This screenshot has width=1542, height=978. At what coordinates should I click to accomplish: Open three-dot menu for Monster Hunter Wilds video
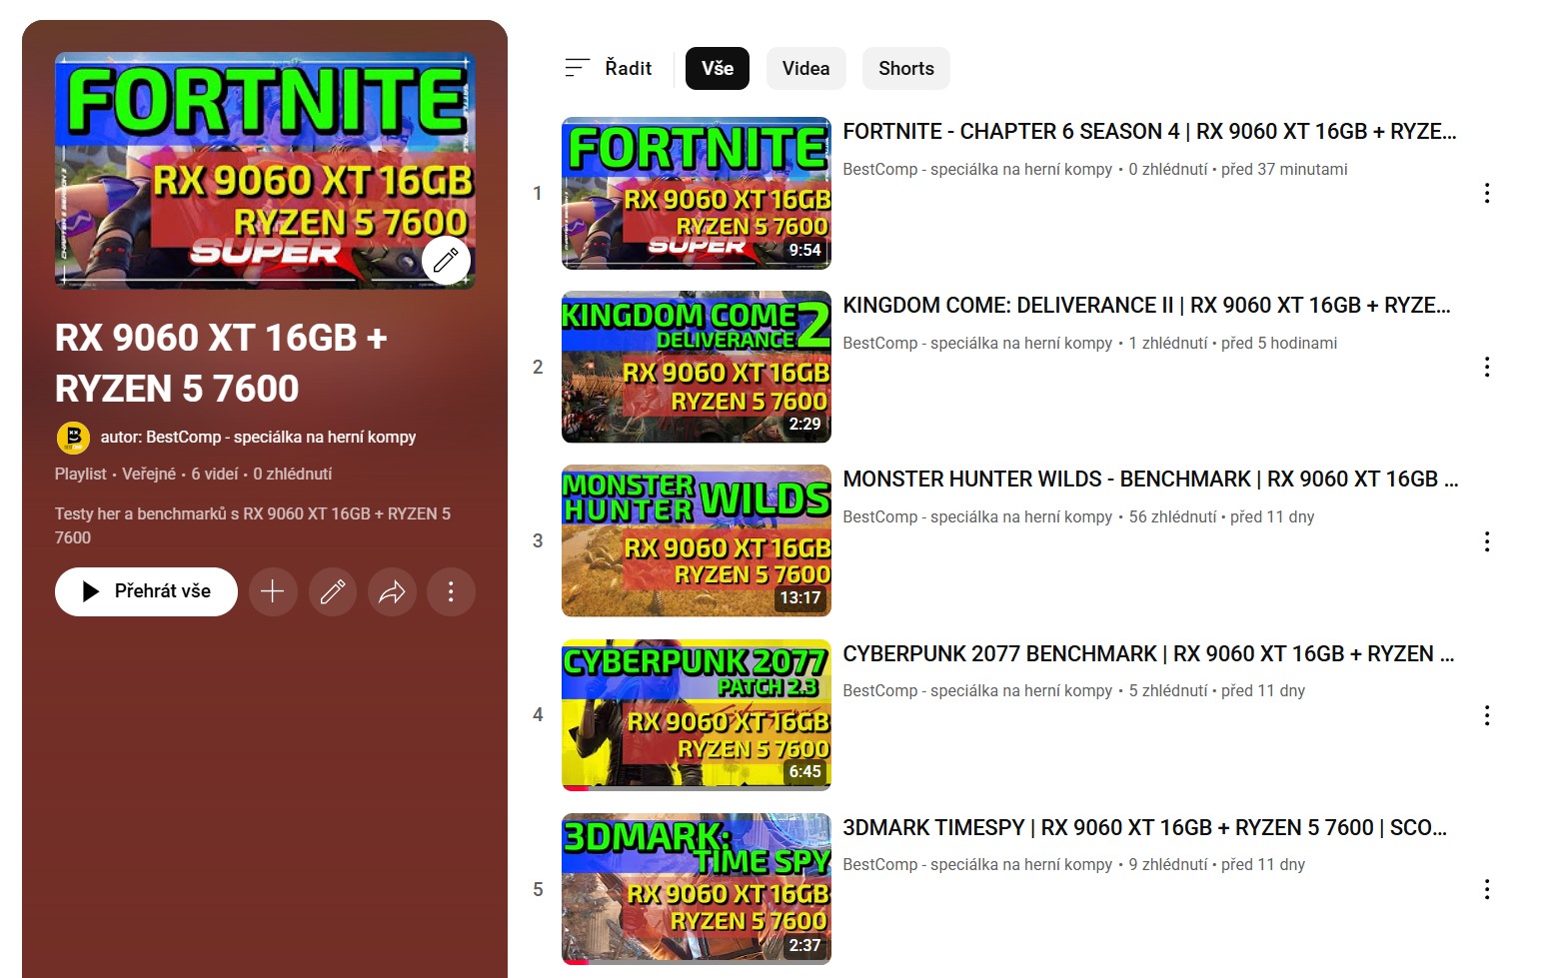click(x=1487, y=541)
